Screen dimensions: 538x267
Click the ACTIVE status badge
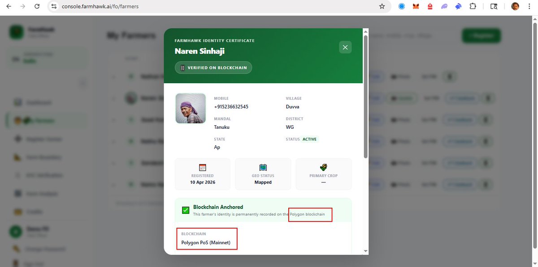click(x=309, y=139)
